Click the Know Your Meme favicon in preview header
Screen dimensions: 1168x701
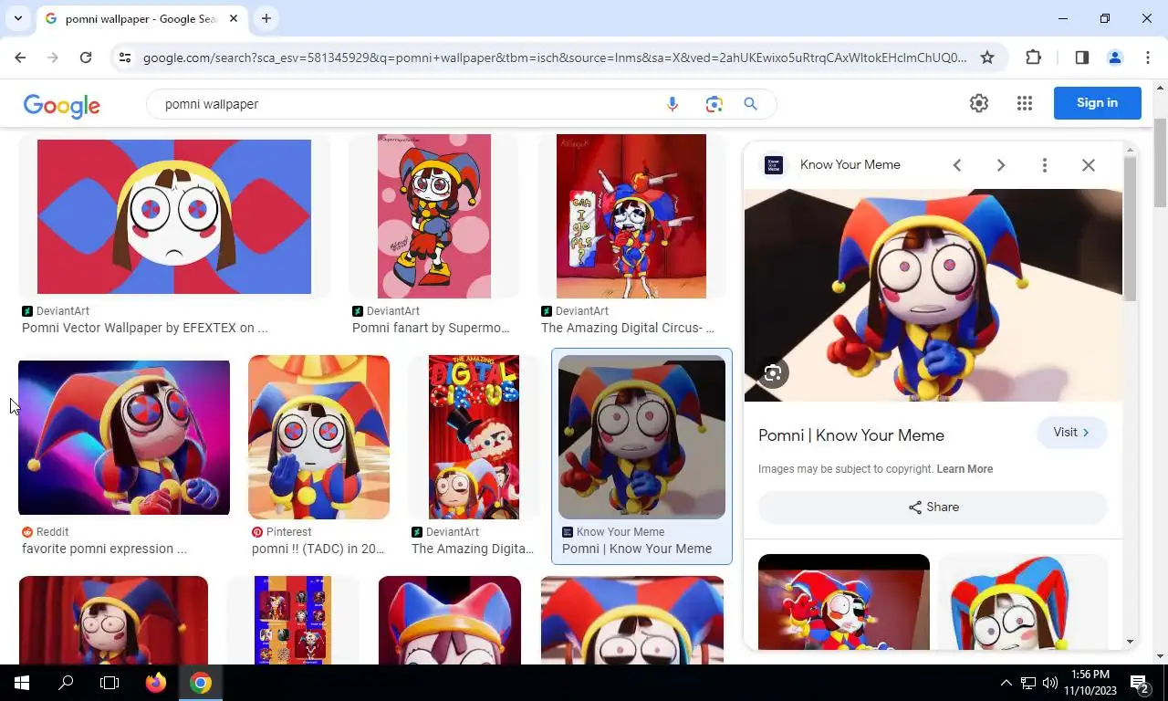pyautogui.click(x=774, y=165)
